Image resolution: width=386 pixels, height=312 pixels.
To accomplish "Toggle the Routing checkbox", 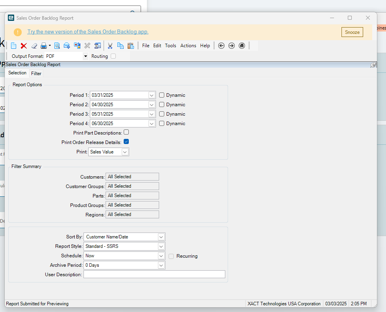I will pos(113,56).
